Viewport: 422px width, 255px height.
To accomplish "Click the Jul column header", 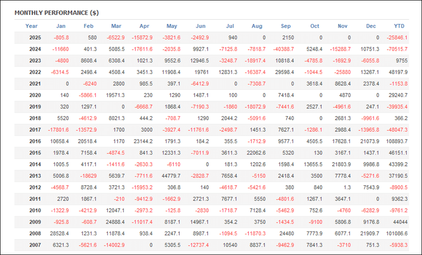I will [x=230, y=26].
